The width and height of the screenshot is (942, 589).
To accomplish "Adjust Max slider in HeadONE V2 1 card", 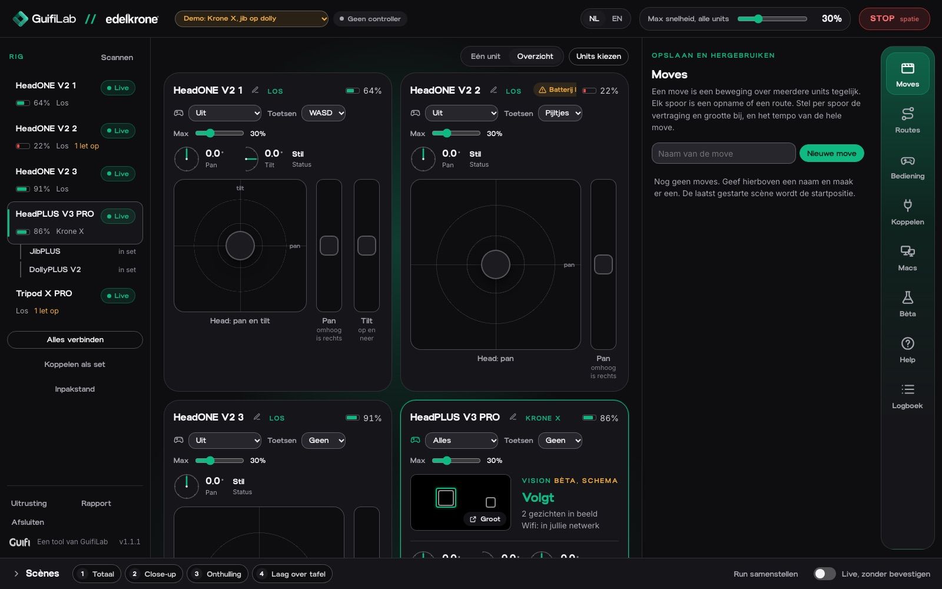I will pyautogui.click(x=220, y=133).
